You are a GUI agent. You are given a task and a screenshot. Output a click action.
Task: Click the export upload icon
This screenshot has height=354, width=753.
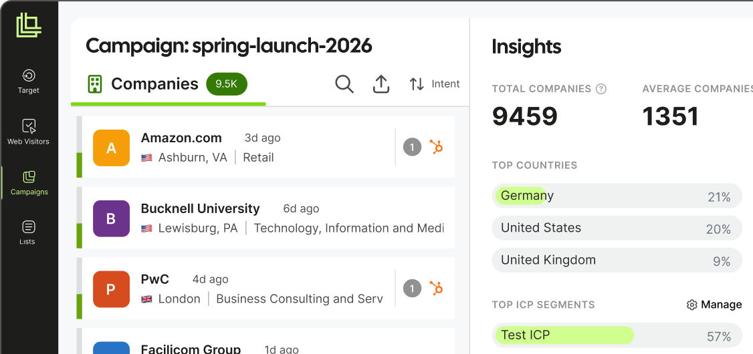(x=381, y=84)
